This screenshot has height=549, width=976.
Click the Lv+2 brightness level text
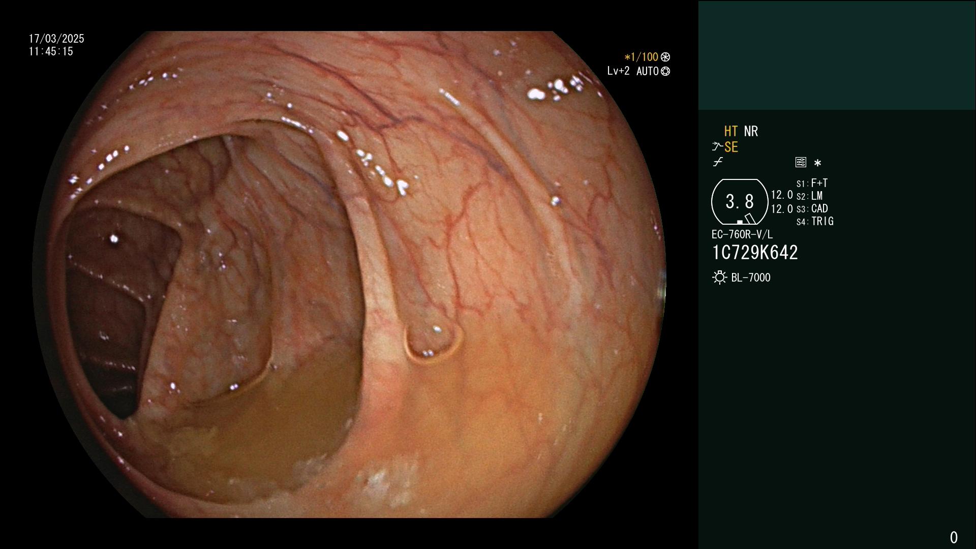(618, 71)
